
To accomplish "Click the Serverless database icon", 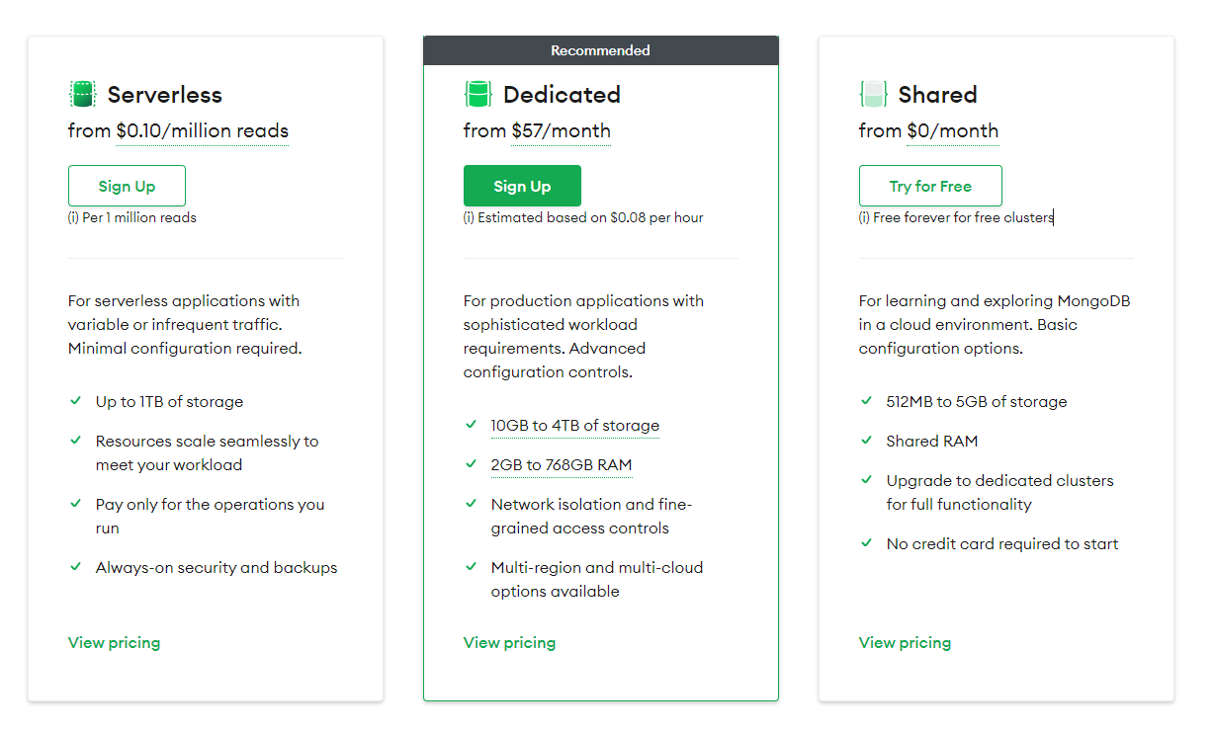I will tap(83, 94).
